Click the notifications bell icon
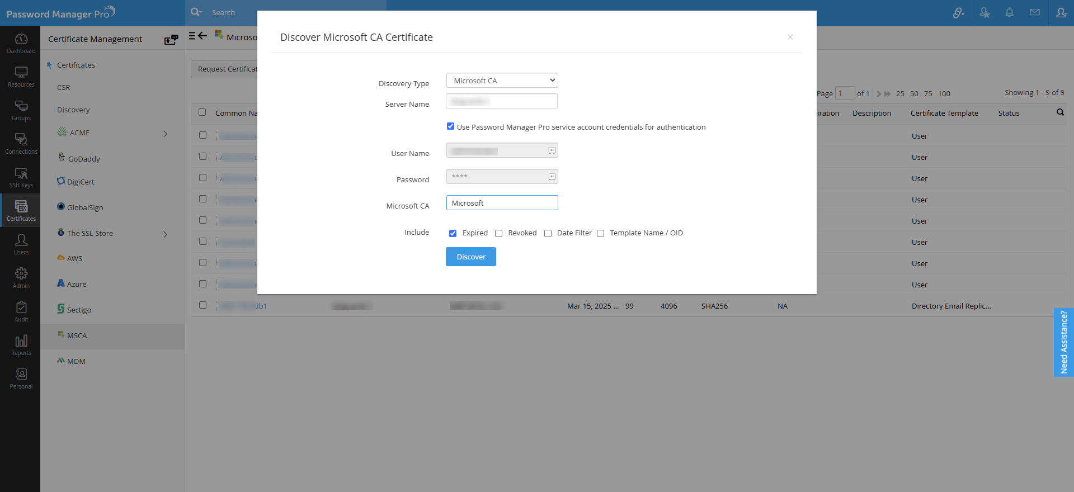The height and width of the screenshot is (492, 1074). [1010, 12]
